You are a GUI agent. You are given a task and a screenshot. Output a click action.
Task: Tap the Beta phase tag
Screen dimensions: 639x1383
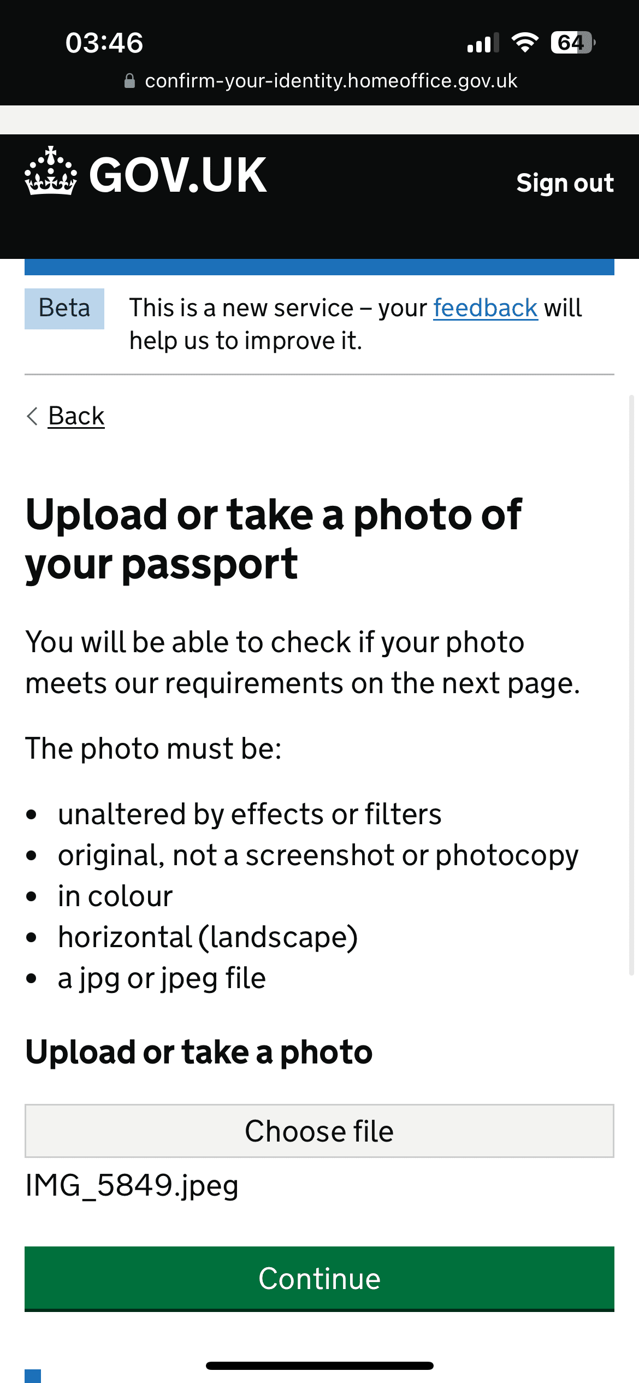pos(64,309)
